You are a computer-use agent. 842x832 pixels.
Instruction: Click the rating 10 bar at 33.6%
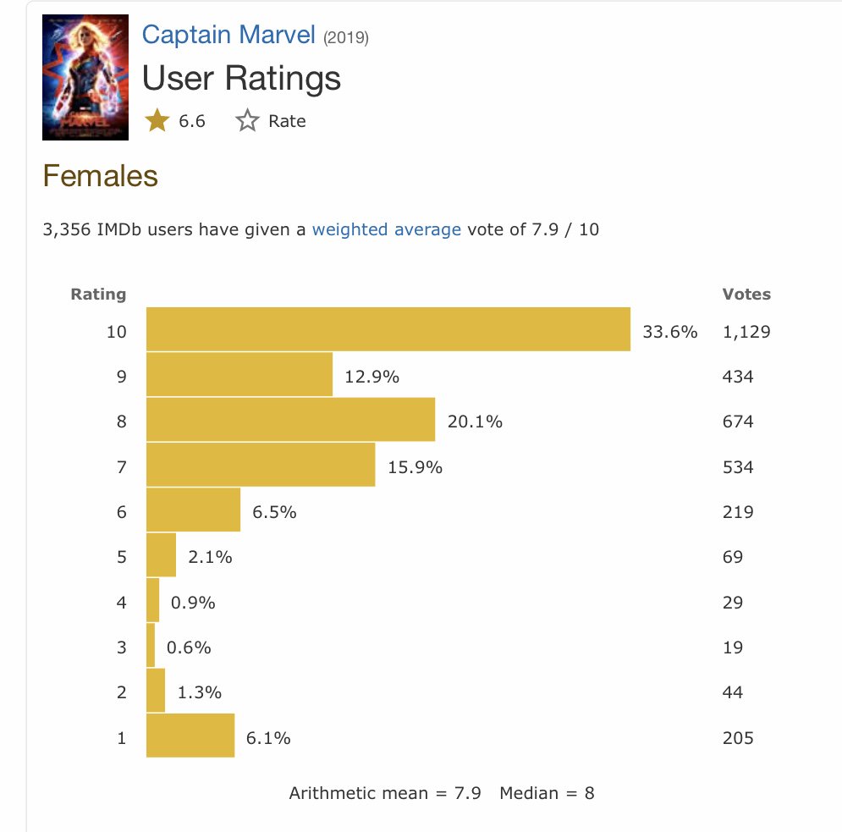pyautogui.click(x=388, y=329)
